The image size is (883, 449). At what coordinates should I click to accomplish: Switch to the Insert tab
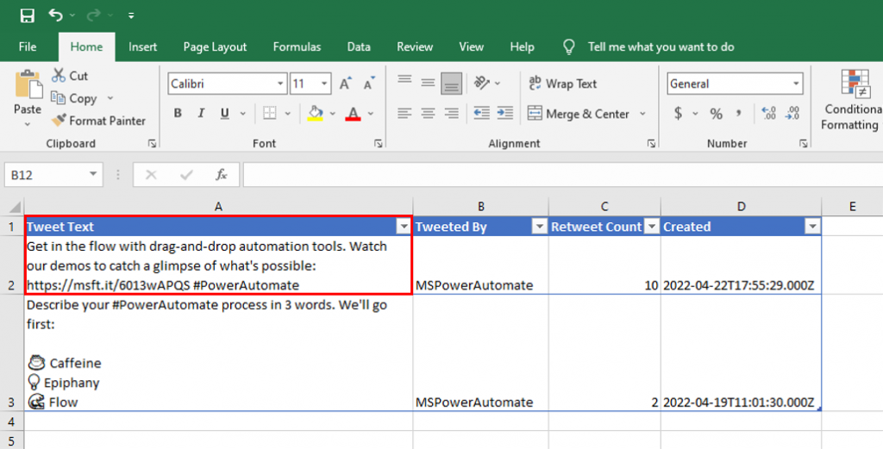(x=142, y=47)
